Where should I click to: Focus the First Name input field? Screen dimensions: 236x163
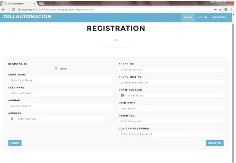point(61,80)
